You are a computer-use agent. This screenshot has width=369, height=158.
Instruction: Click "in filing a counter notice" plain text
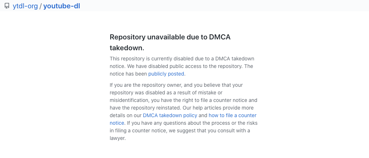click(140, 131)
